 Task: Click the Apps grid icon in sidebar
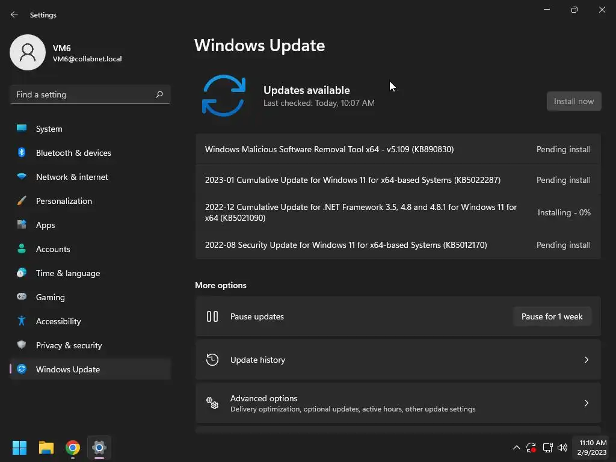pos(22,225)
